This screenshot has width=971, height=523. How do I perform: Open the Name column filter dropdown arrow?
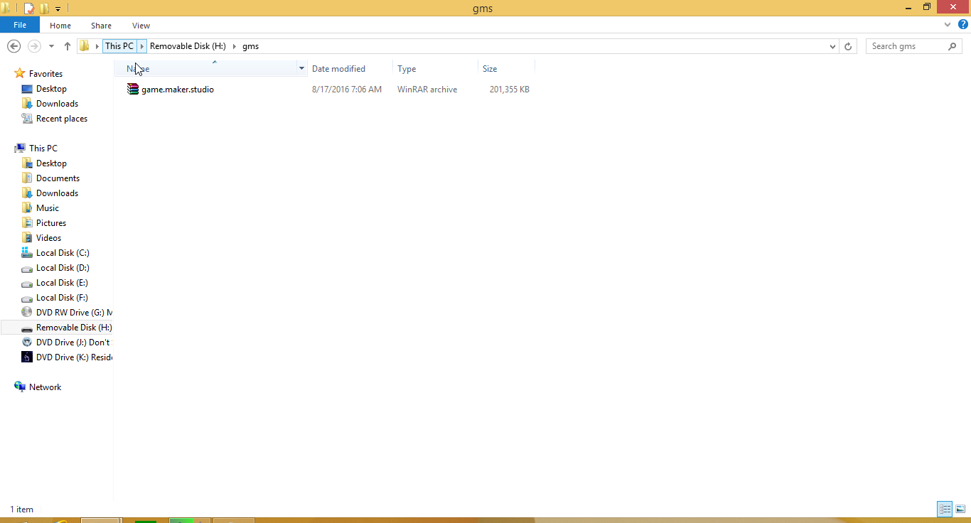tap(302, 69)
